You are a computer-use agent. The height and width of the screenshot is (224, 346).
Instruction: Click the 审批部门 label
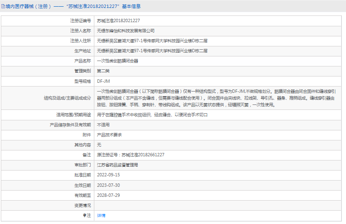click(83, 165)
